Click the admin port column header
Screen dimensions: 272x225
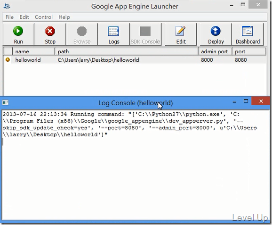pos(215,51)
